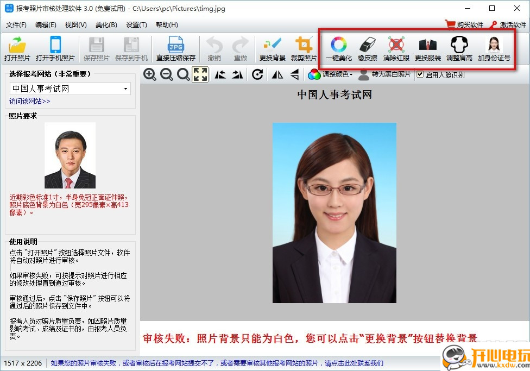
Task: Click the 打开手机照片 phone icon
Action: (x=55, y=45)
